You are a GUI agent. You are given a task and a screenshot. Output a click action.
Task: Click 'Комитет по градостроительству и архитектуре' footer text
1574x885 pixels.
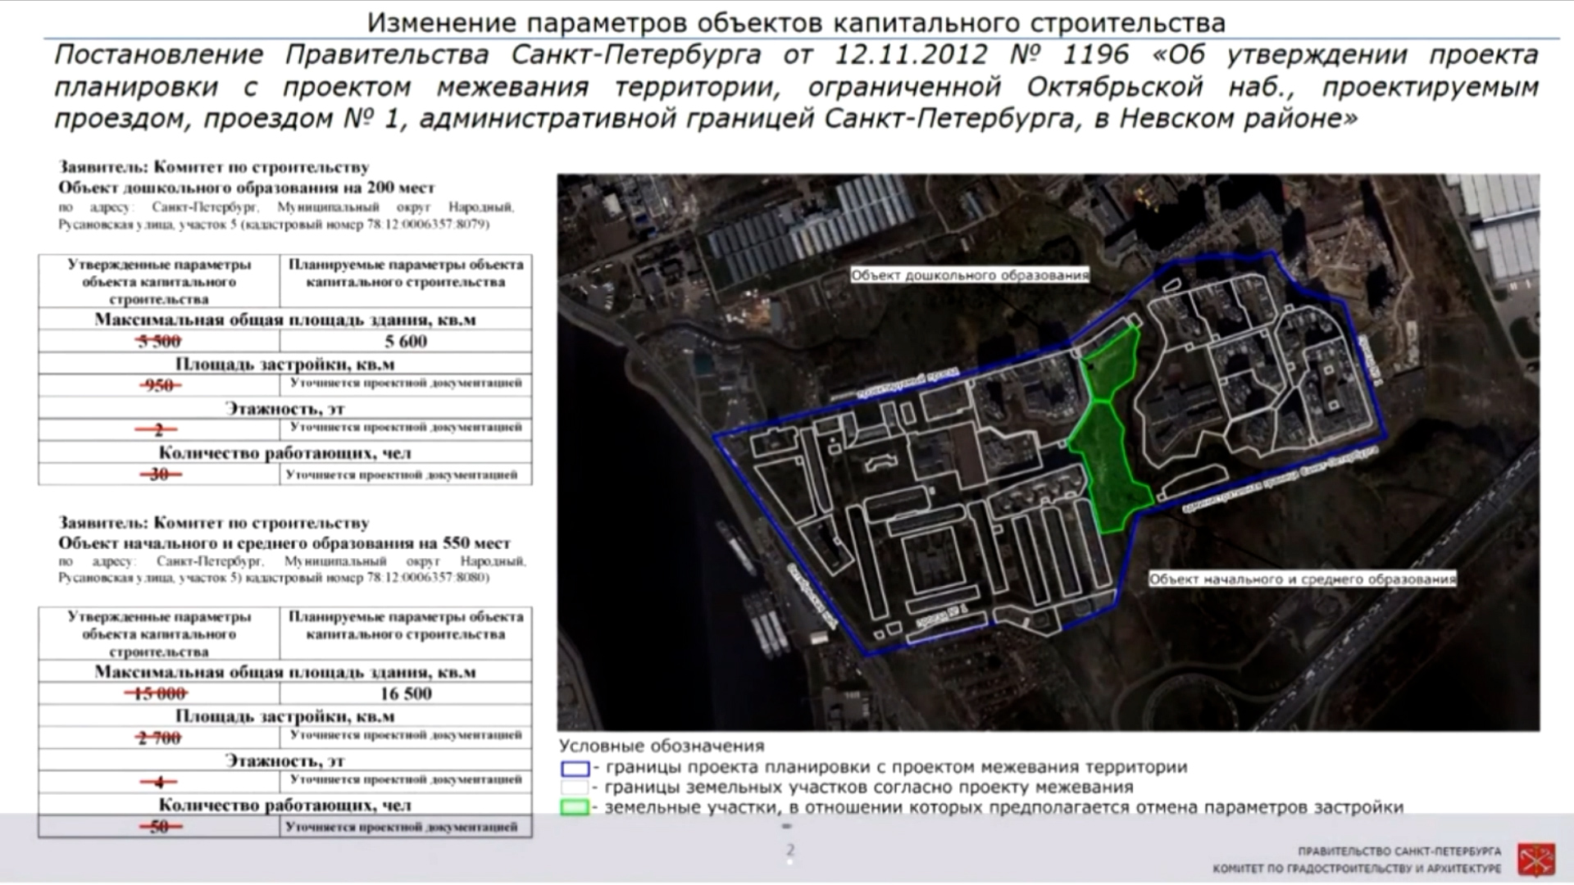pos(1358,869)
